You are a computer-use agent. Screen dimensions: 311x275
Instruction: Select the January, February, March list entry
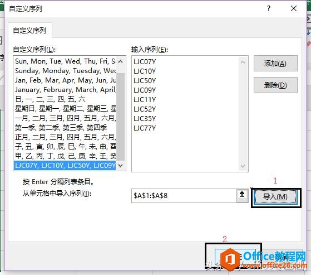point(65,90)
